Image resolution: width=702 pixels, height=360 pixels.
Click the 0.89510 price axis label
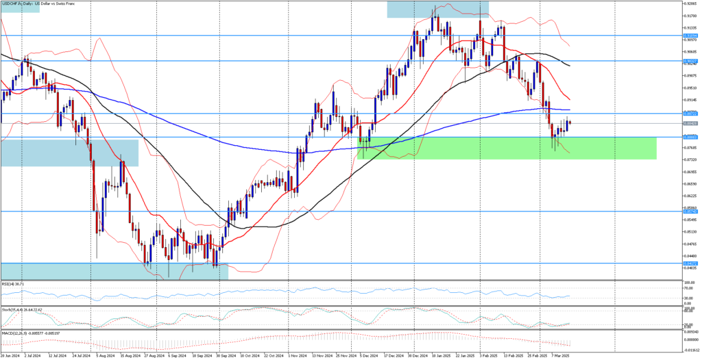click(x=690, y=88)
